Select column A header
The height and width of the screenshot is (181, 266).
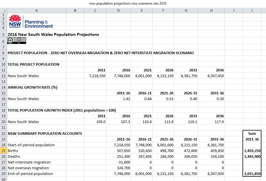tap(36, 10)
